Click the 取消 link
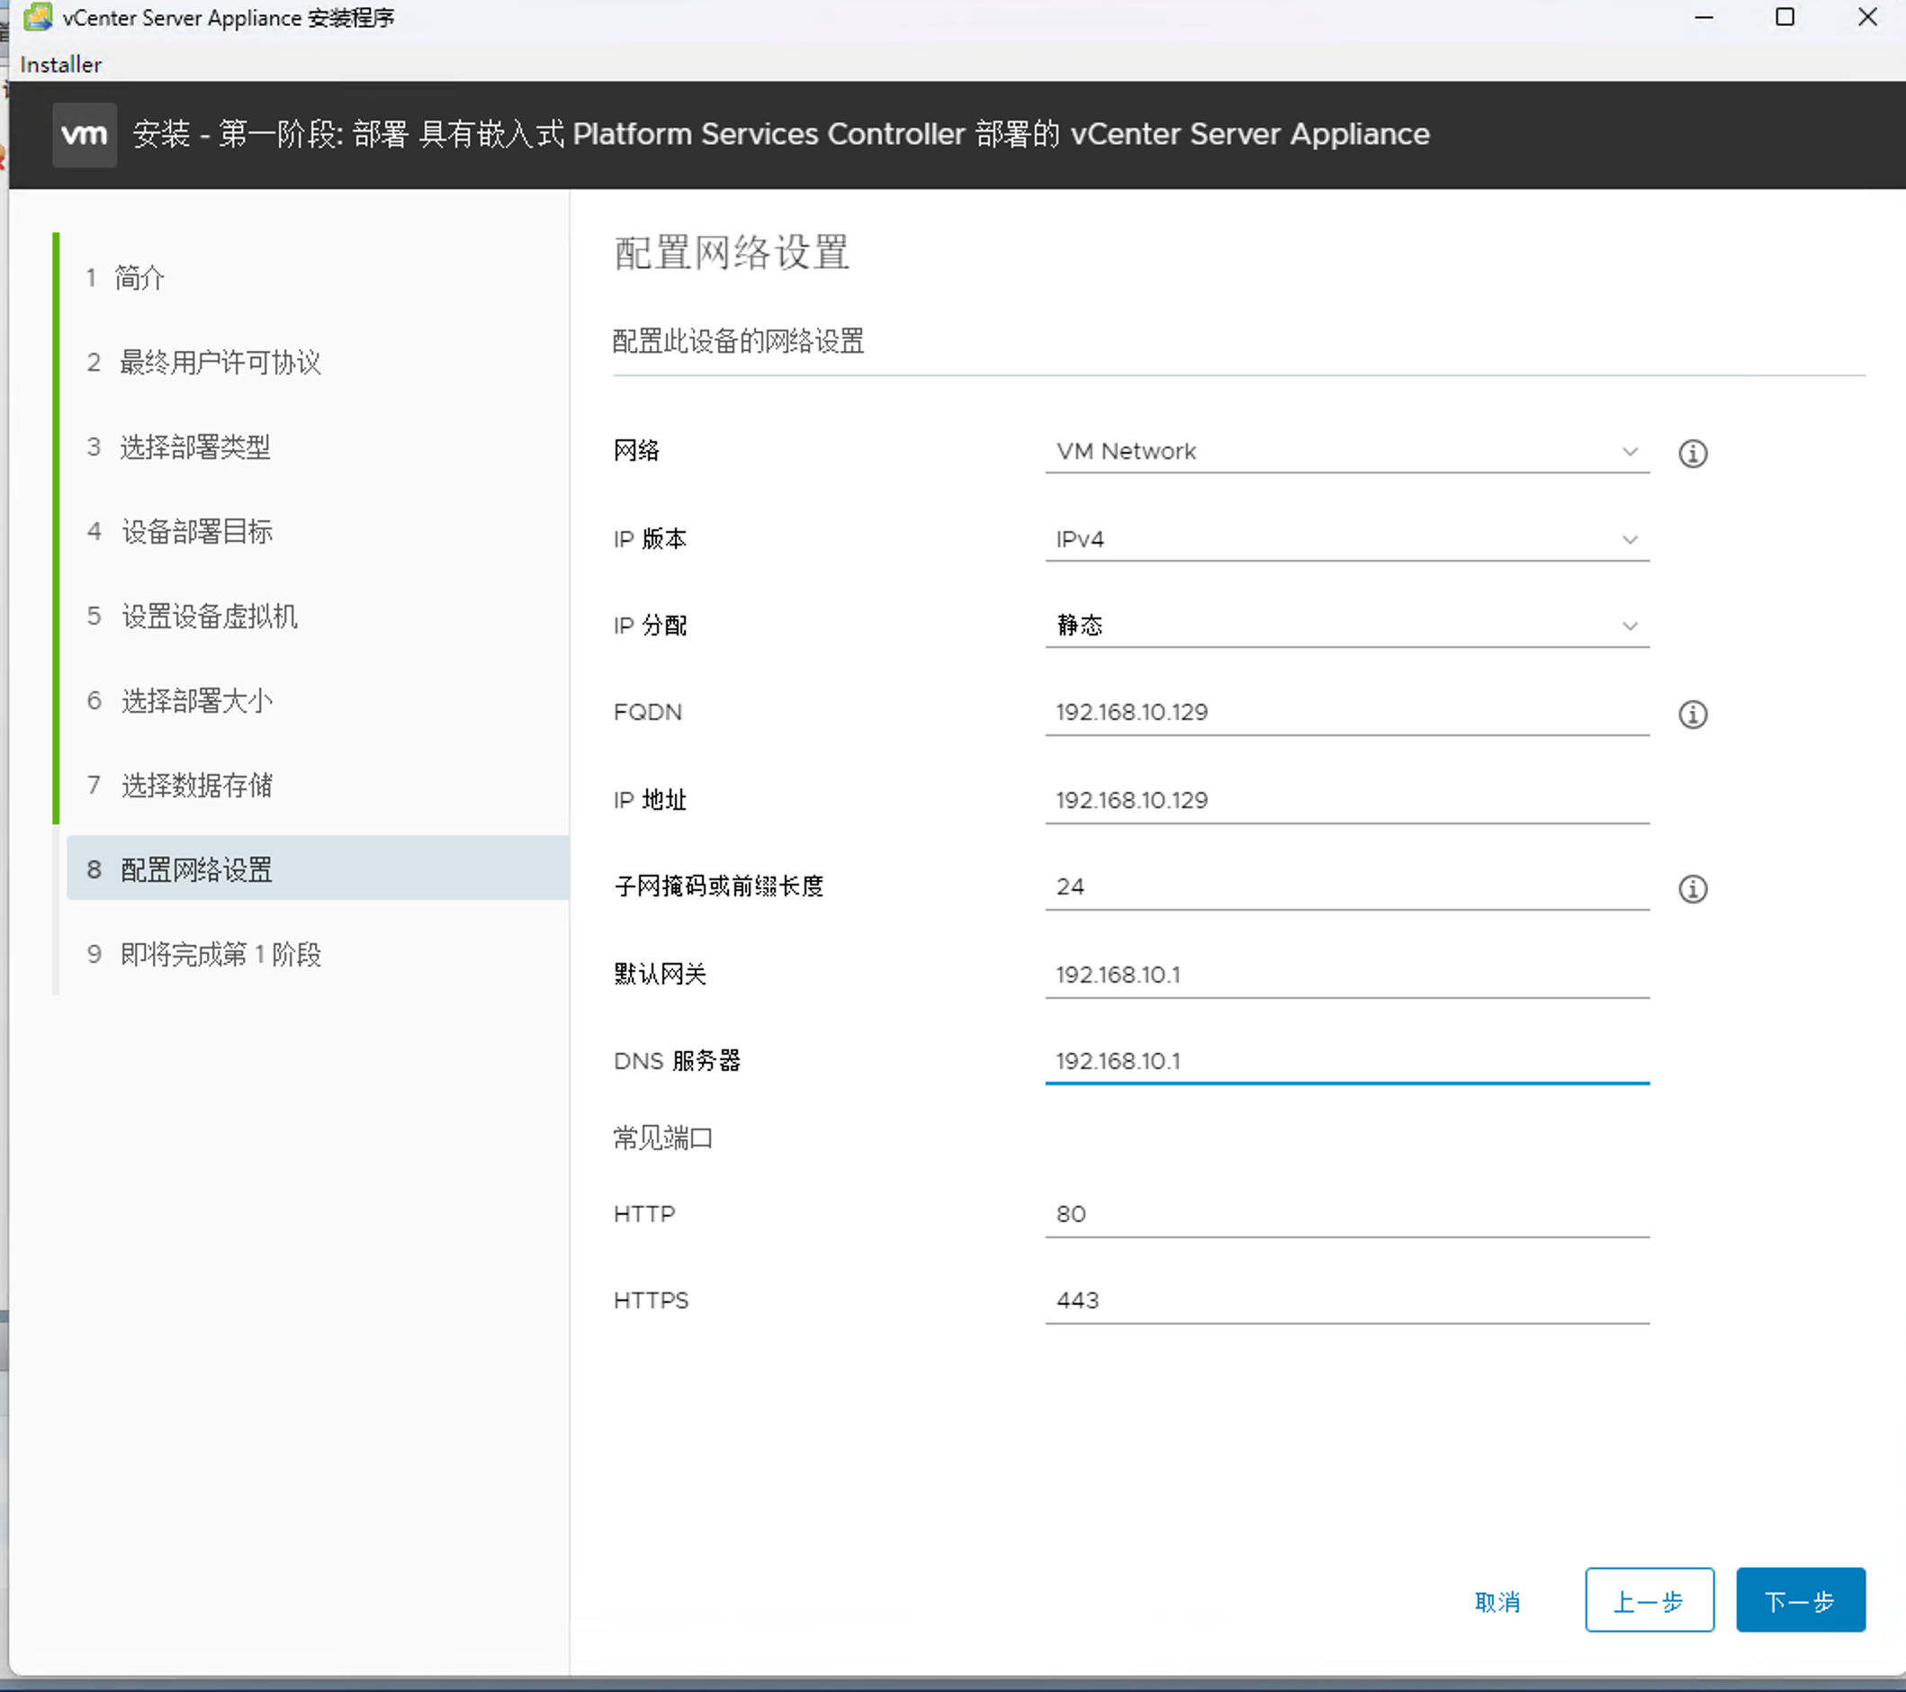 pyautogui.click(x=1497, y=1601)
